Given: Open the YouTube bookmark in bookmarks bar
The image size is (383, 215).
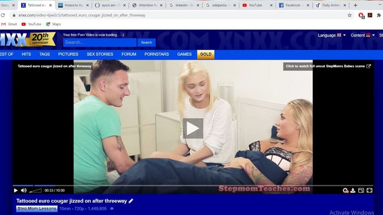Looking at the screenshot, I should pos(31,24).
